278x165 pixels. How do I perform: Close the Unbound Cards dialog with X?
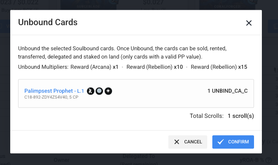coord(249,23)
